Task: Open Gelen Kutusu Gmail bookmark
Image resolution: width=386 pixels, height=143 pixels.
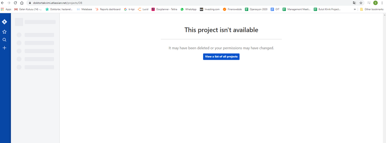Action: click(28, 9)
